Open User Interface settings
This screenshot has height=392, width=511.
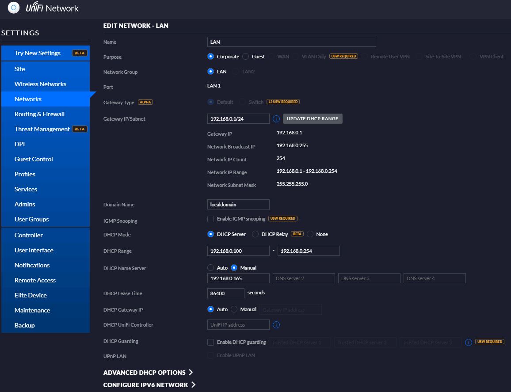[x=46, y=250]
